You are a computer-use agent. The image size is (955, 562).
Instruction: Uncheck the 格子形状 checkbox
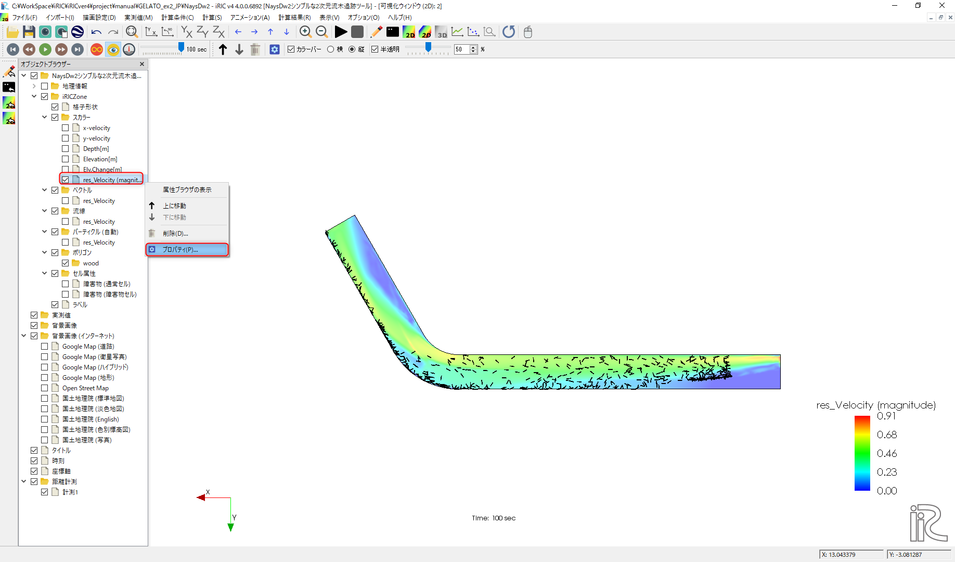[55, 107]
